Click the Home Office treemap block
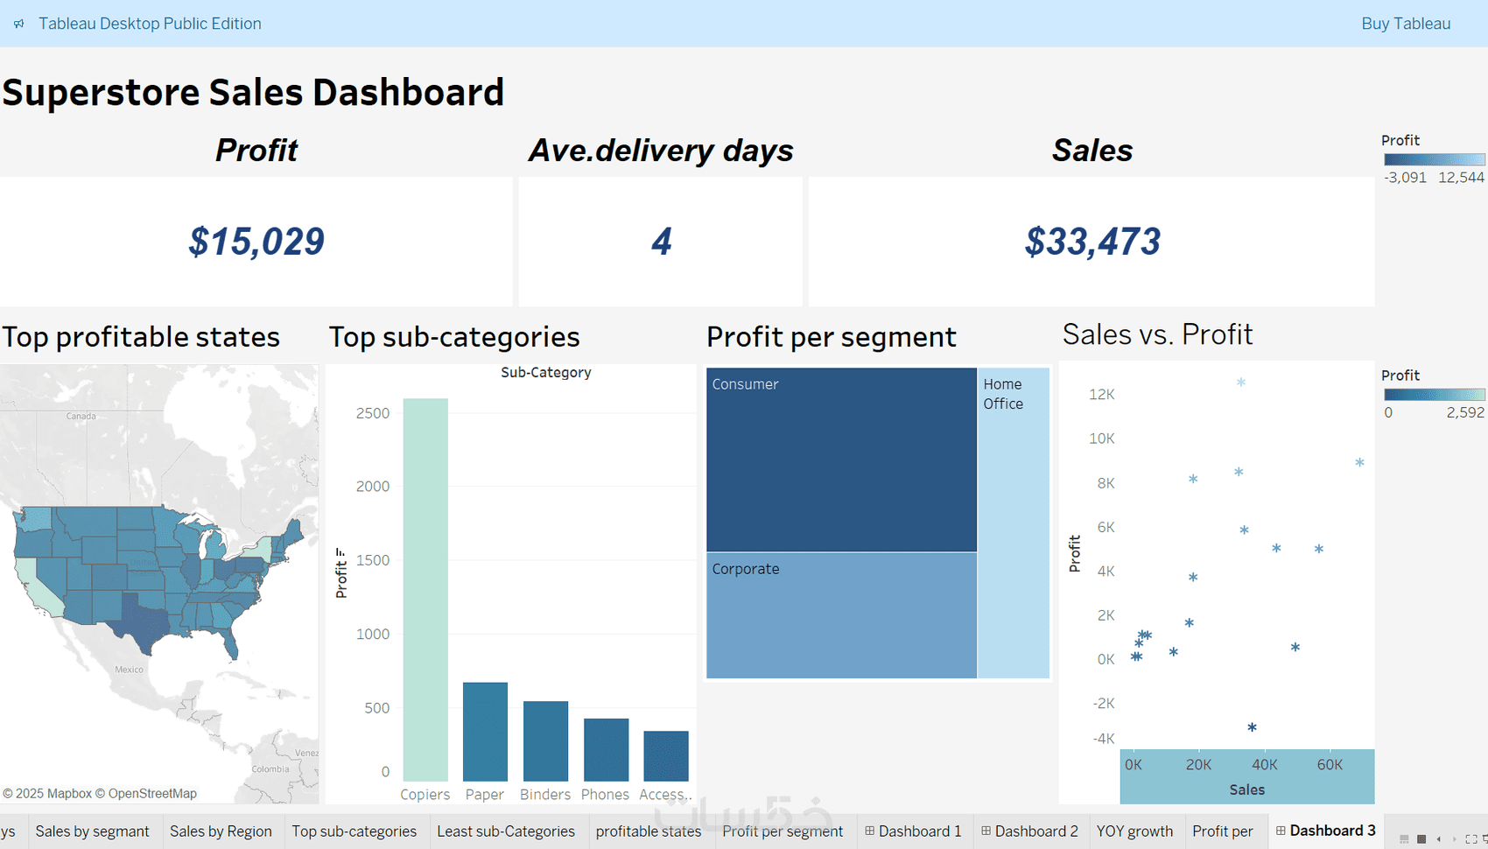This screenshot has height=849, width=1488. click(1013, 525)
